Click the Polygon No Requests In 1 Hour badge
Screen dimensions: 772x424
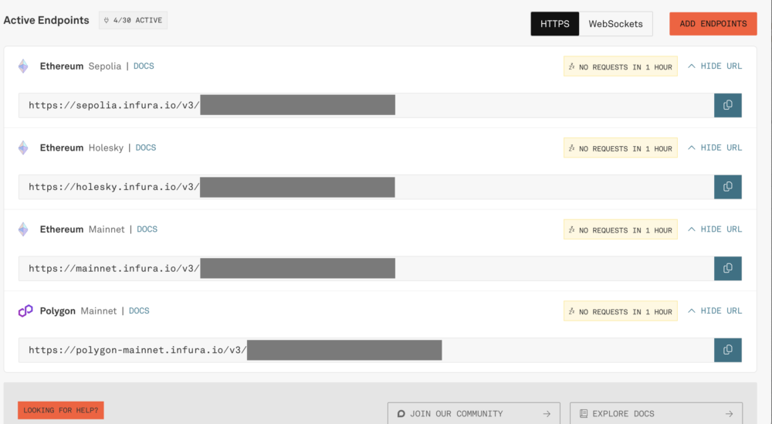[x=621, y=310]
